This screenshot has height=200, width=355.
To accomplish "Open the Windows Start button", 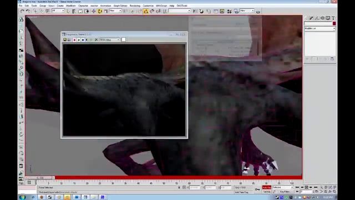I will pos(22,197).
